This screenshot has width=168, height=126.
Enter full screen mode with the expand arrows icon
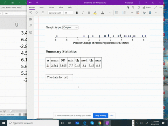(155, 7)
